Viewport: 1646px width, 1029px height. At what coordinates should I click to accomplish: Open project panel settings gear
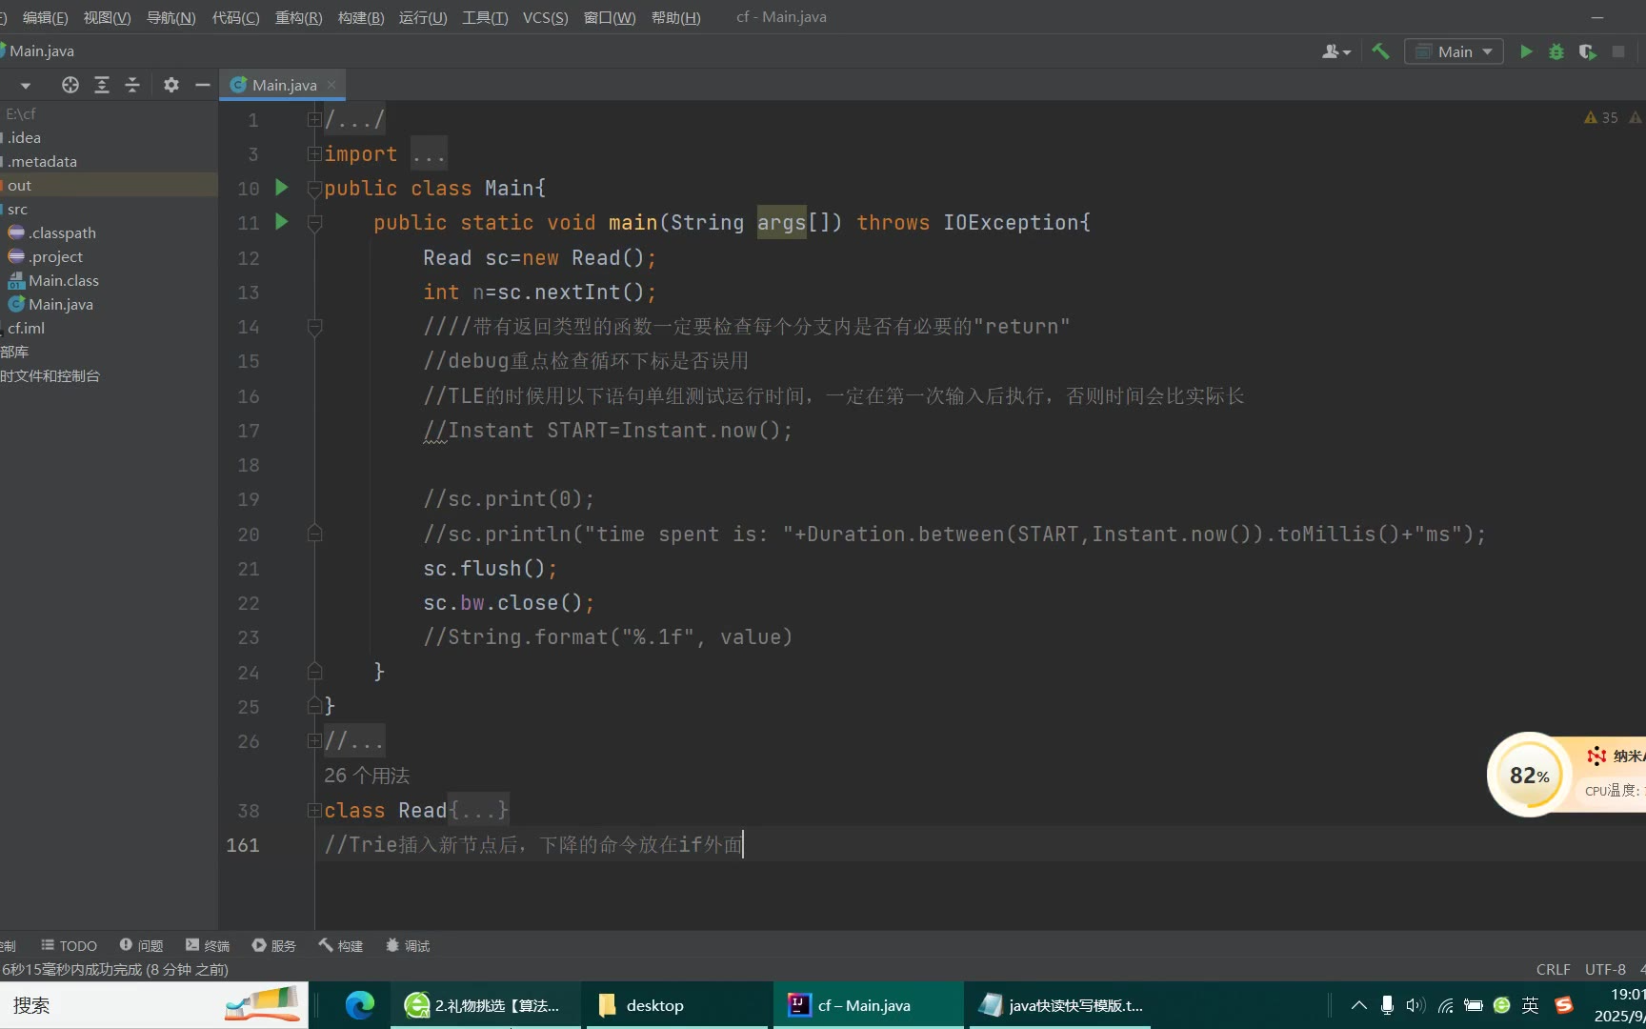pyautogui.click(x=171, y=85)
